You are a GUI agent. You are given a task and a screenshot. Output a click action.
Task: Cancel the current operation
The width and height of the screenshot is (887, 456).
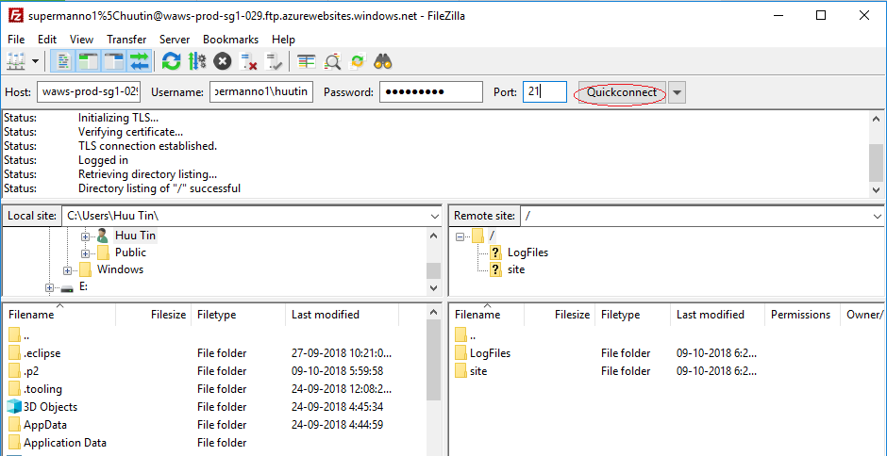(x=223, y=61)
